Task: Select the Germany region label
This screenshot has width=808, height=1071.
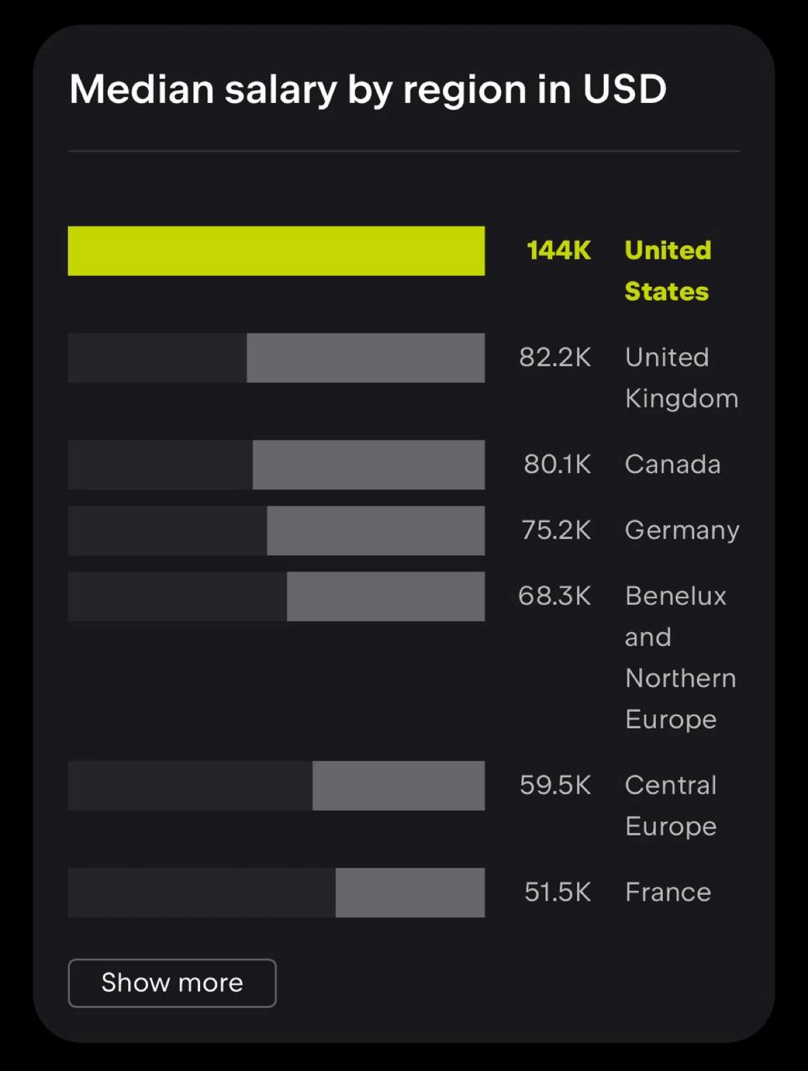Action: click(x=682, y=531)
